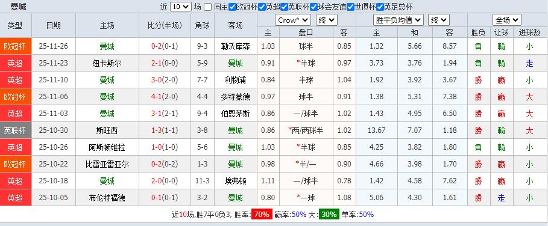548x226 pixels.
Task: Enable the 同主 checkbox
Action: click(207, 7)
